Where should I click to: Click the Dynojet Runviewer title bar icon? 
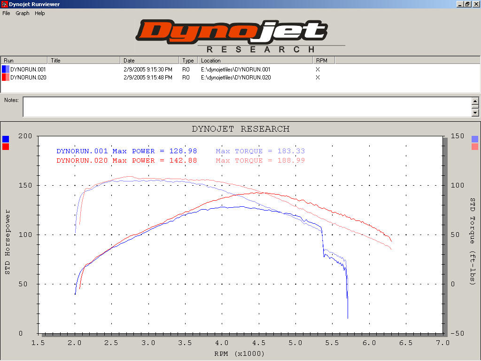pyautogui.click(x=4, y=4)
